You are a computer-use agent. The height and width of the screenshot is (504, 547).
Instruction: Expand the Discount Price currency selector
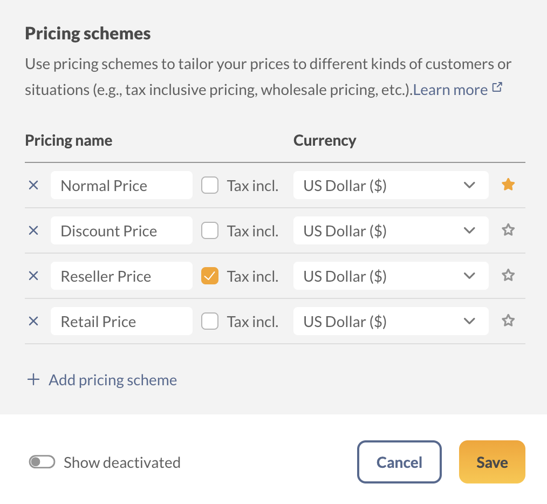391,231
